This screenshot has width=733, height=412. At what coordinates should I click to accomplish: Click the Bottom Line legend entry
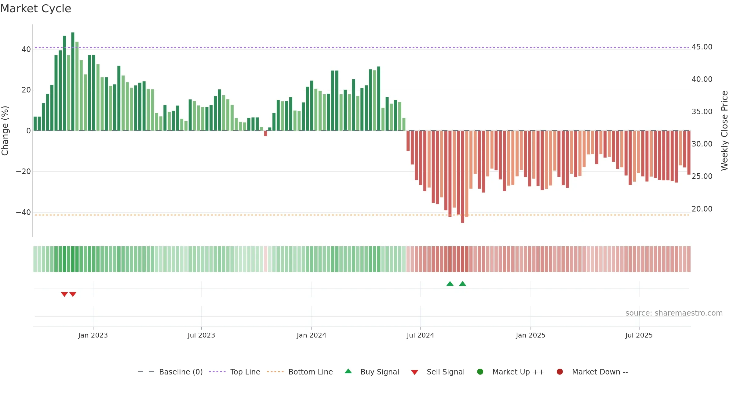coord(300,372)
